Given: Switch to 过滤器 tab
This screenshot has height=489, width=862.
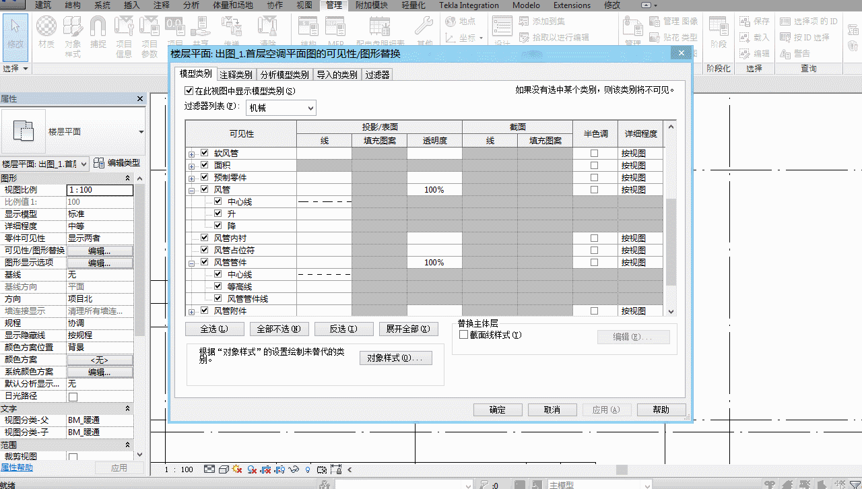Looking at the screenshot, I should click(x=377, y=75).
